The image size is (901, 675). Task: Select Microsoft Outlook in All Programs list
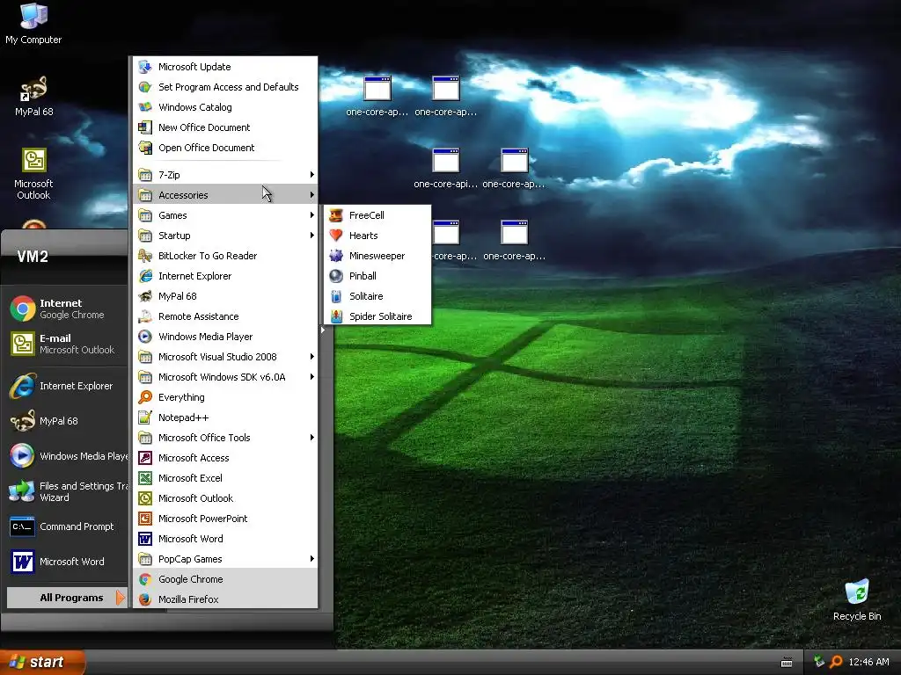point(225,498)
